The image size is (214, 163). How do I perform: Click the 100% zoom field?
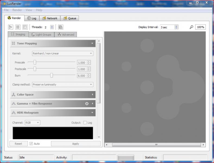coord(200,27)
